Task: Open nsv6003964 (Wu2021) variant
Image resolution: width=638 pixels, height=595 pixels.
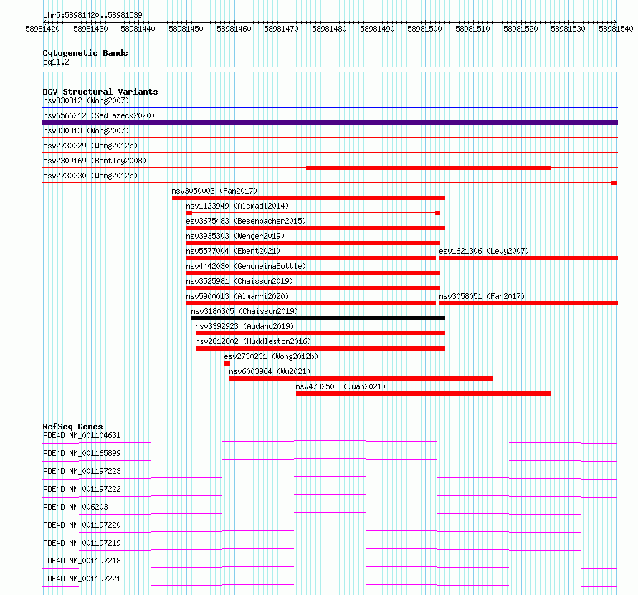Action: click(270, 371)
